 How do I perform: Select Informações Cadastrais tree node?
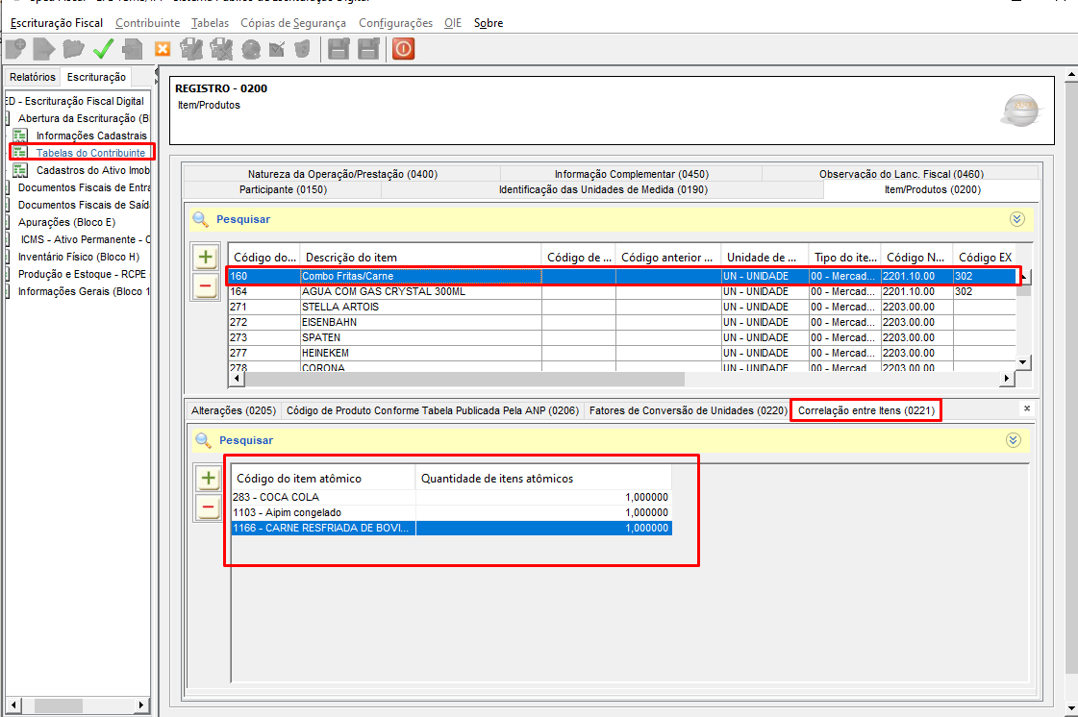pos(91,136)
